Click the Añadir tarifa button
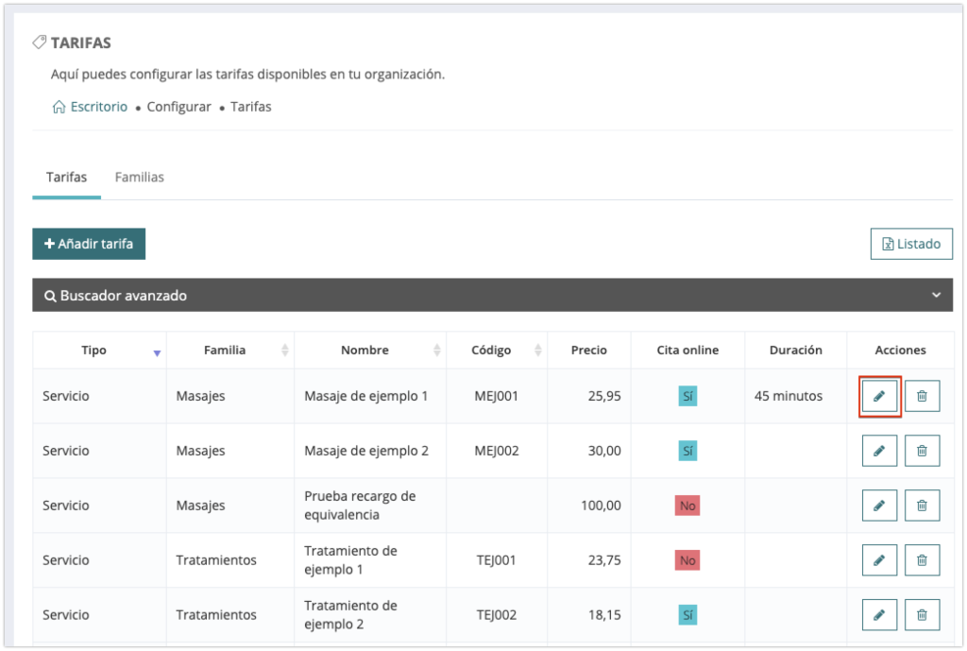Viewport: 967px width, 651px height. 89,244
